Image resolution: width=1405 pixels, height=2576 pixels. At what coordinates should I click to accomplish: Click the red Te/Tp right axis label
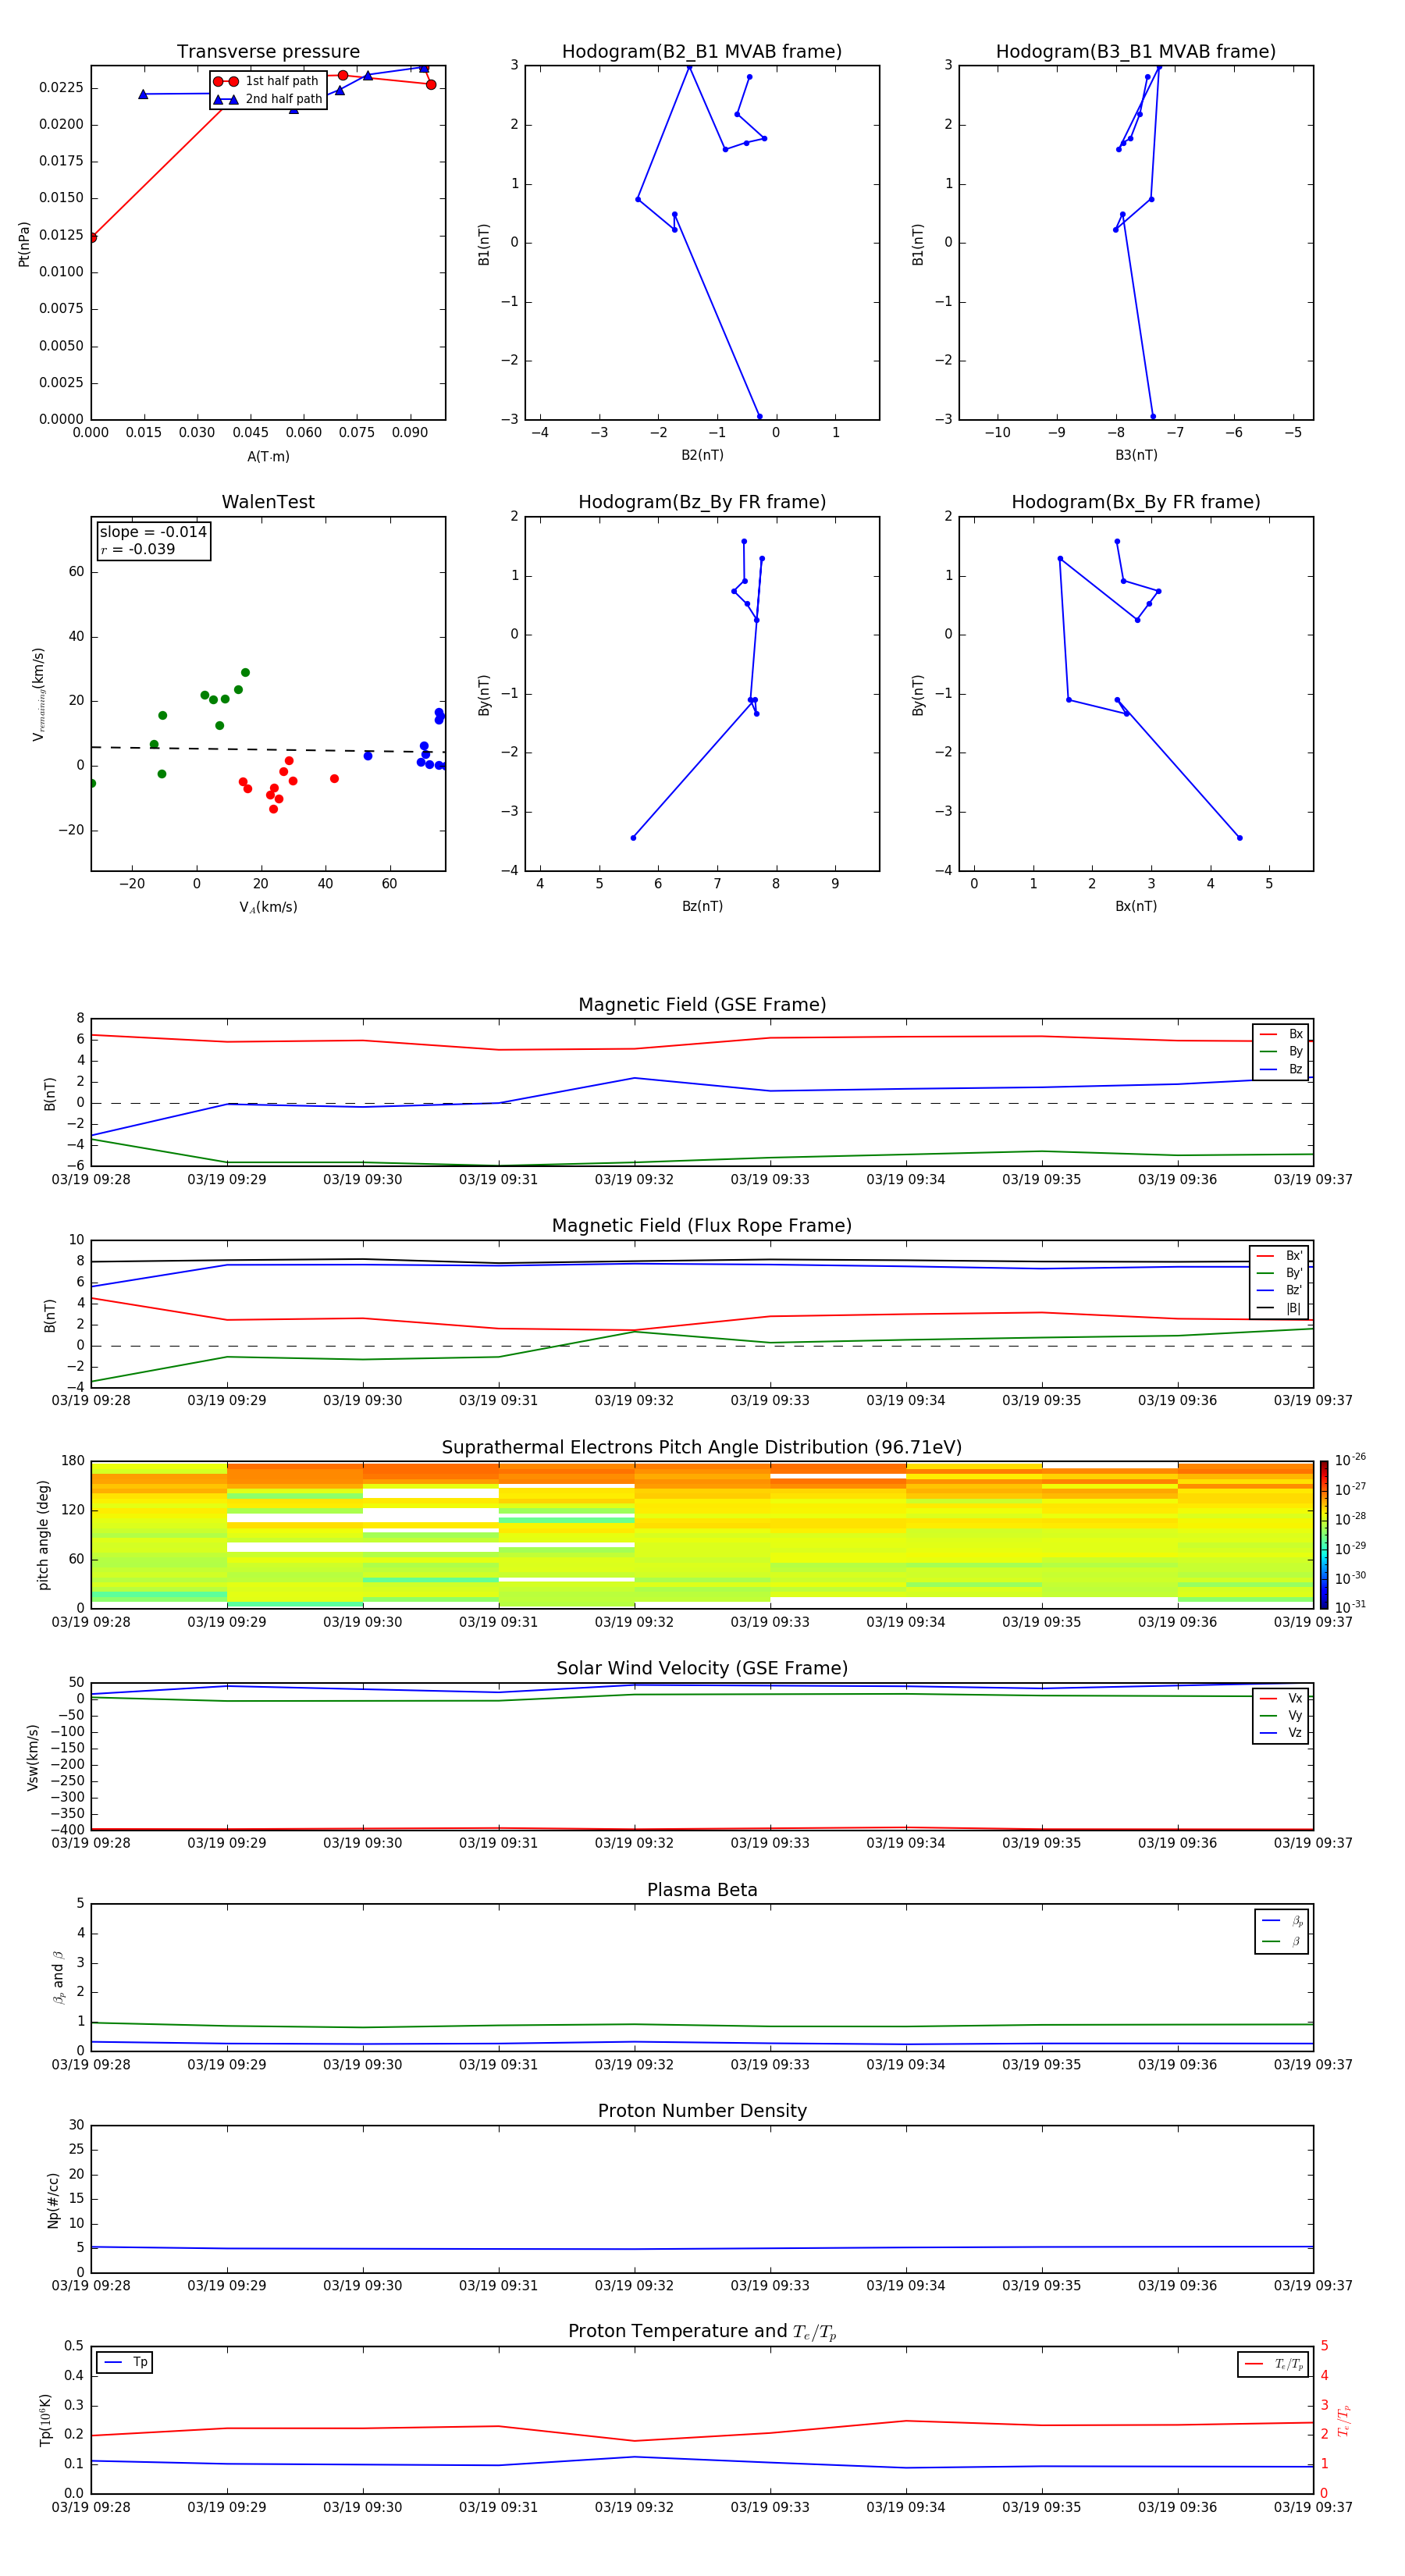[1343, 2420]
